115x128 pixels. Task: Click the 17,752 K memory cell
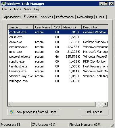(74, 47)
